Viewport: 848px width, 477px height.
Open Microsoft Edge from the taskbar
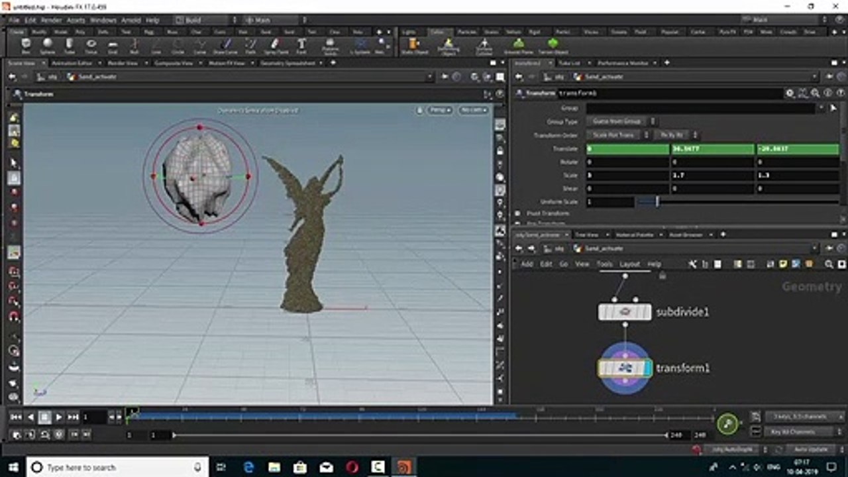tap(249, 467)
